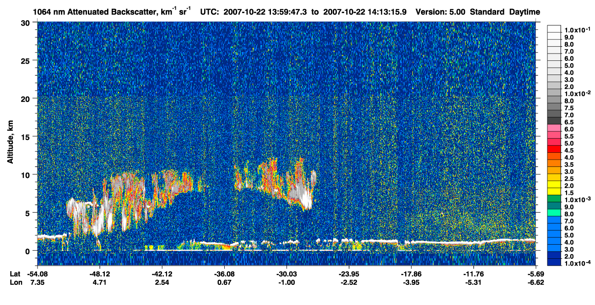Image resolution: width=595 pixels, height=305 pixels.
Task: Select latitude value '-42.12'
Action: click(162, 274)
